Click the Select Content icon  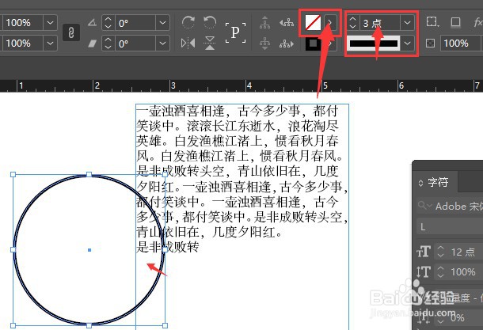point(264,44)
